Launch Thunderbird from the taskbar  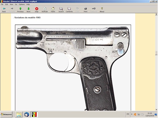click(27, 114)
